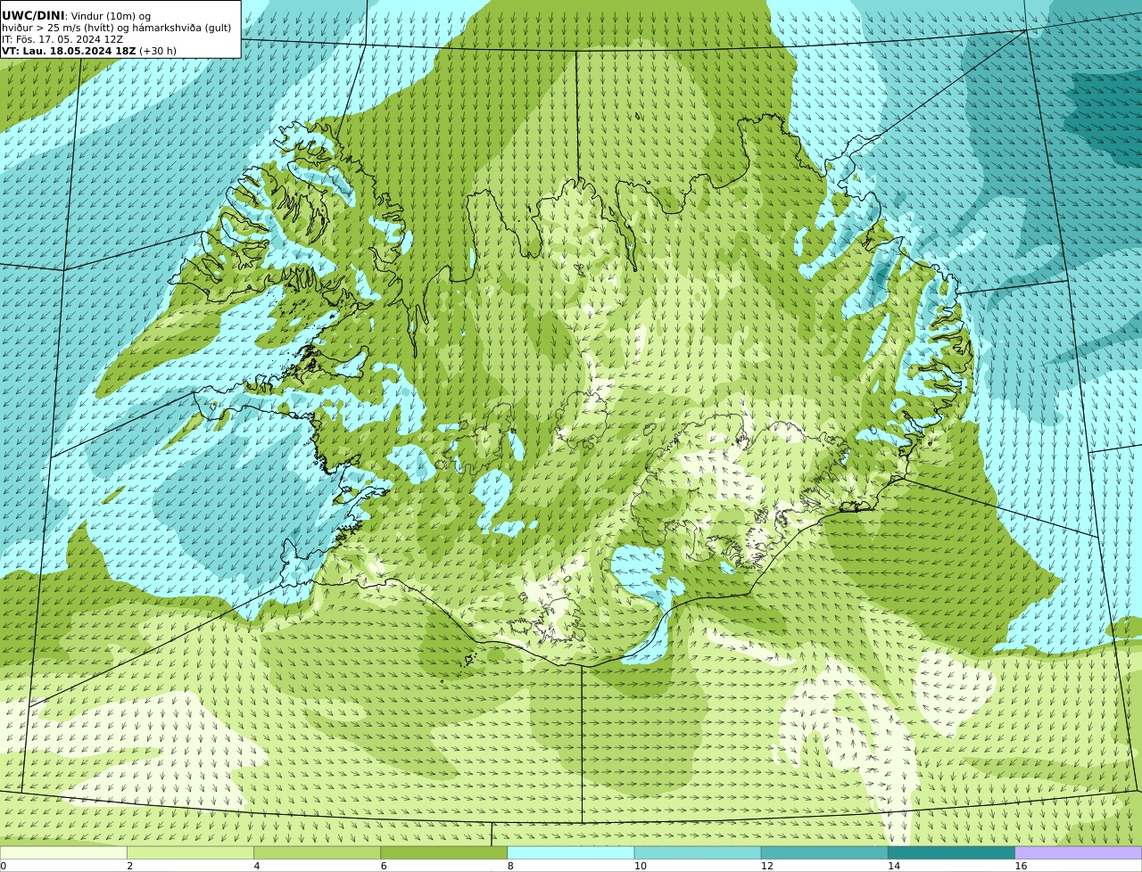
Task: Click the 0–2 m/s palest legend swatch
Action: [x=63, y=853]
